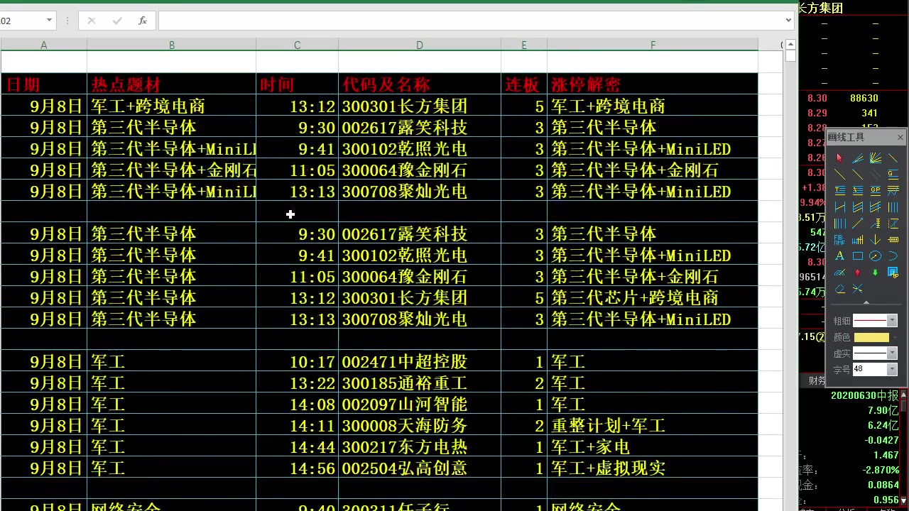Select the percent lines tool
The height and width of the screenshot is (511, 909).
[x=858, y=189]
